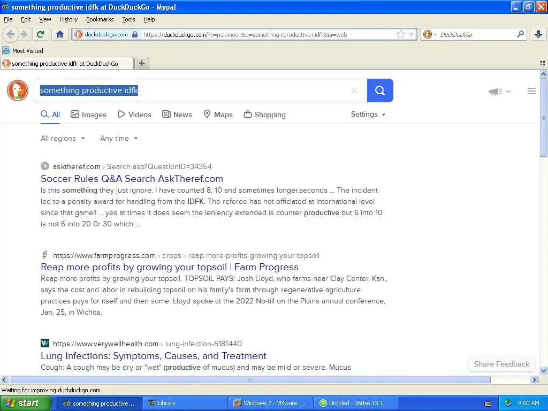Switch to News results

click(x=177, y=115)
